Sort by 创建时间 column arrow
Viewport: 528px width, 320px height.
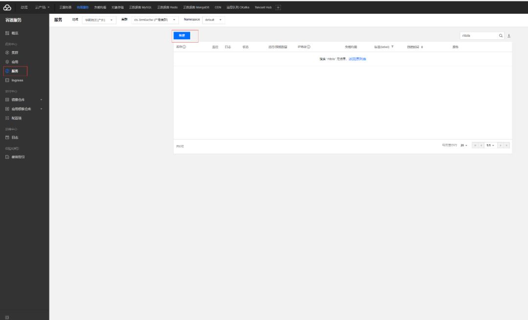[x=422, y=47]
